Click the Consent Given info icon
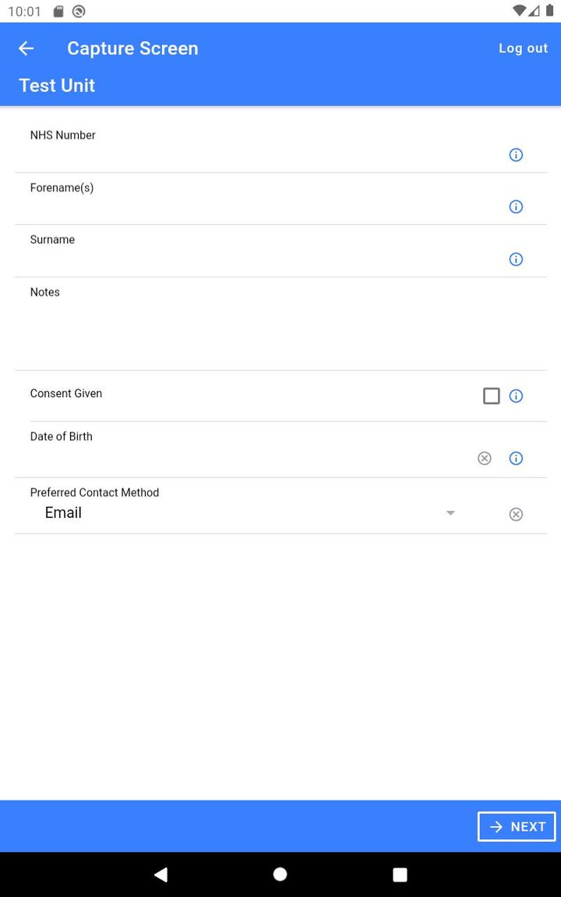 [516, 396]
